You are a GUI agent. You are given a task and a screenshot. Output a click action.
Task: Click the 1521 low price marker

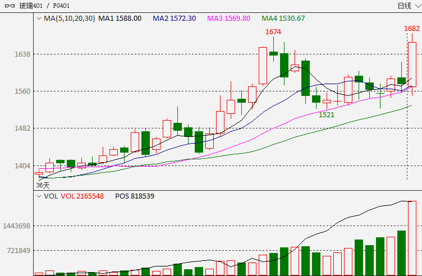327,115
